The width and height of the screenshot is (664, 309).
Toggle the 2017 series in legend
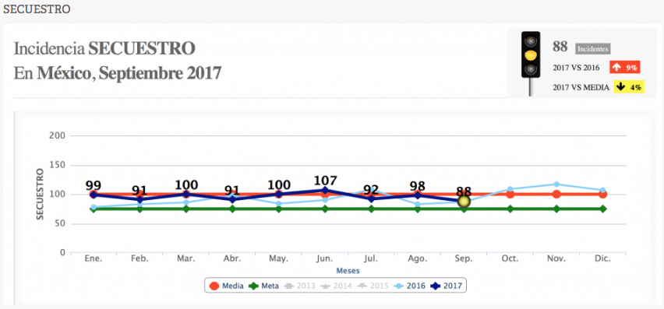point(446,286)
